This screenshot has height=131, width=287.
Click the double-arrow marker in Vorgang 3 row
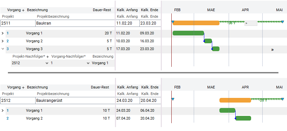[273, 50]
